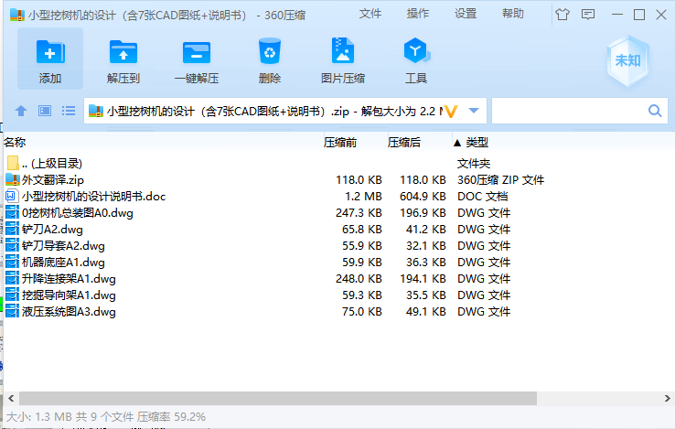Click the DOC 文档 type cell
Image resolution: width=675 pixels, height=429 pixels.
[x=483, y=196]
